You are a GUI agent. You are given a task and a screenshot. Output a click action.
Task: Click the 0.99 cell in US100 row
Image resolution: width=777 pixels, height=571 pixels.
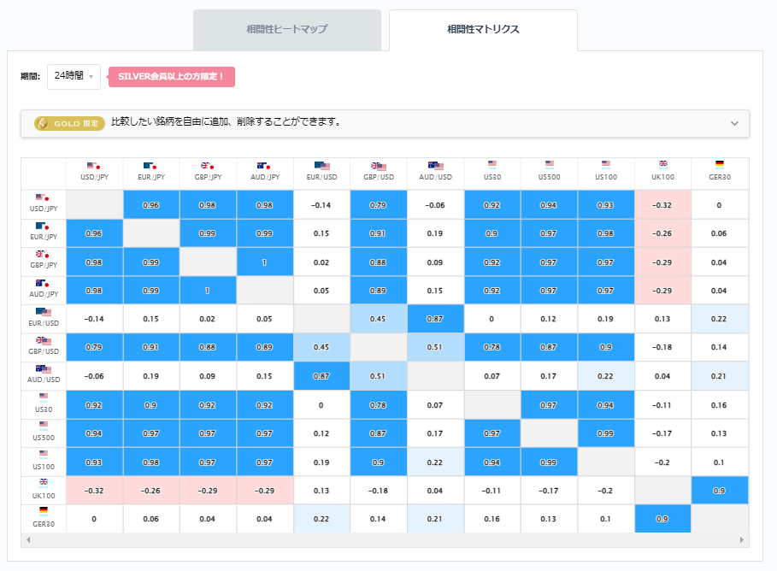coord(549,462)
